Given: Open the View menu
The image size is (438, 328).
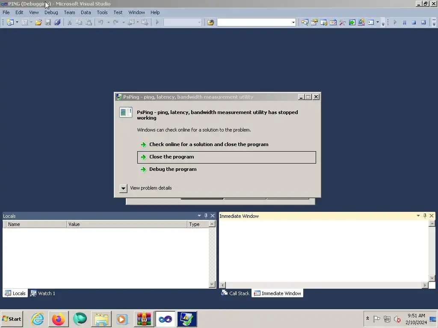Looking at the screenshot, I should click(x=34, y=12).
